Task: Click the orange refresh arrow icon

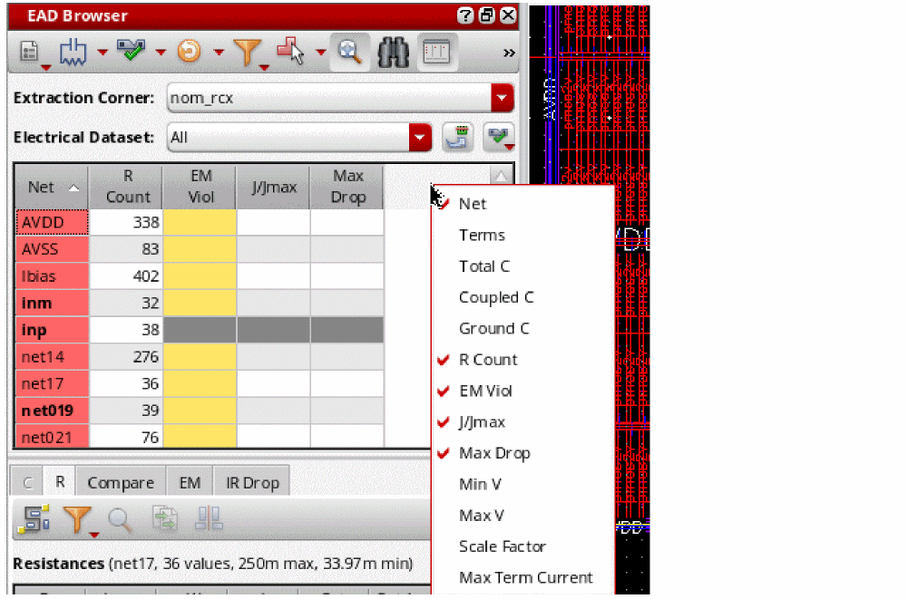Action: tap(189, 52)
